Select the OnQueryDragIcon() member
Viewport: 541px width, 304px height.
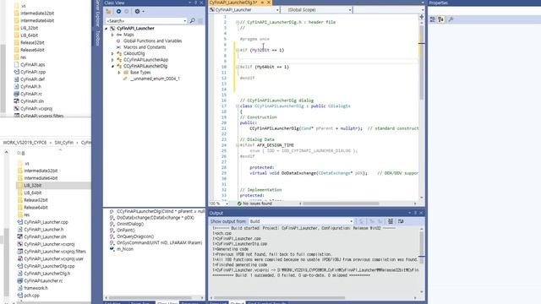135,236
